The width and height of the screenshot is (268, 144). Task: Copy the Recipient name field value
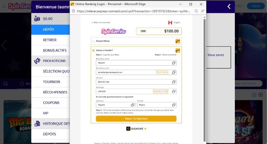[174, 63]
